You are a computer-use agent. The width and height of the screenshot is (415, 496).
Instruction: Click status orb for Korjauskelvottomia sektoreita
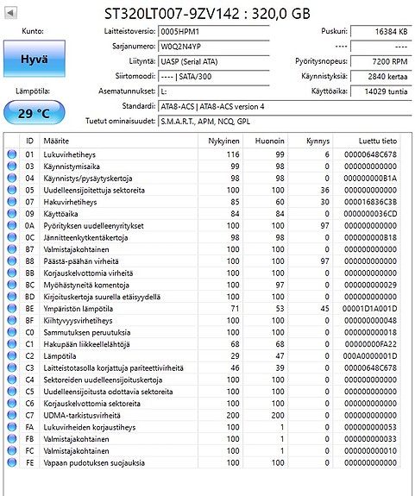12,404
